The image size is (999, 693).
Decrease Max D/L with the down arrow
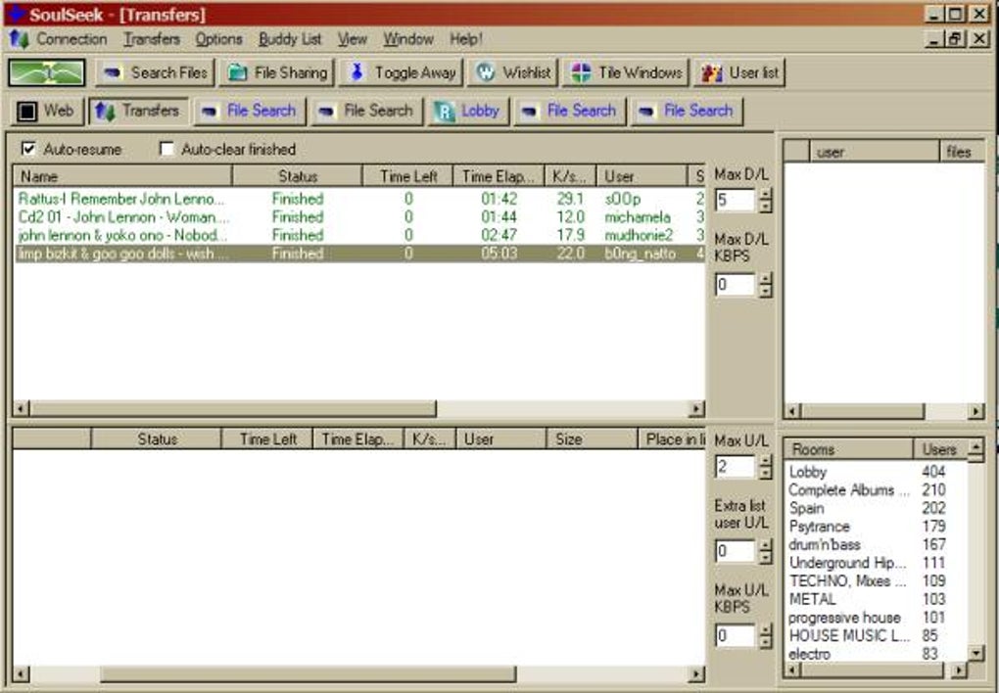765,207
